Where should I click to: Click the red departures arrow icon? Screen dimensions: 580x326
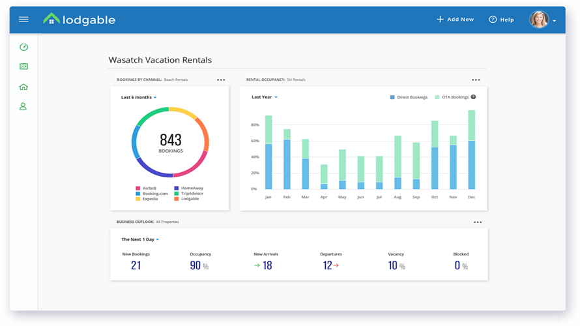[336, 265]
